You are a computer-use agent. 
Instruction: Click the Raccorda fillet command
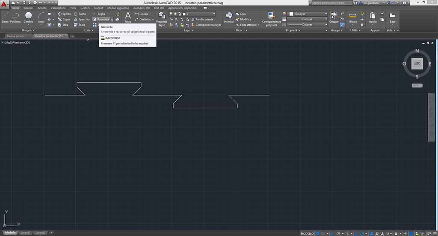coord(101,19)
